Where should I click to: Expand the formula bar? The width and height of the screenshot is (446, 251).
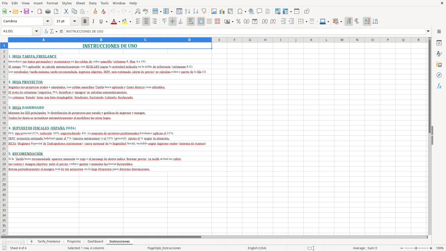point(428,32)
